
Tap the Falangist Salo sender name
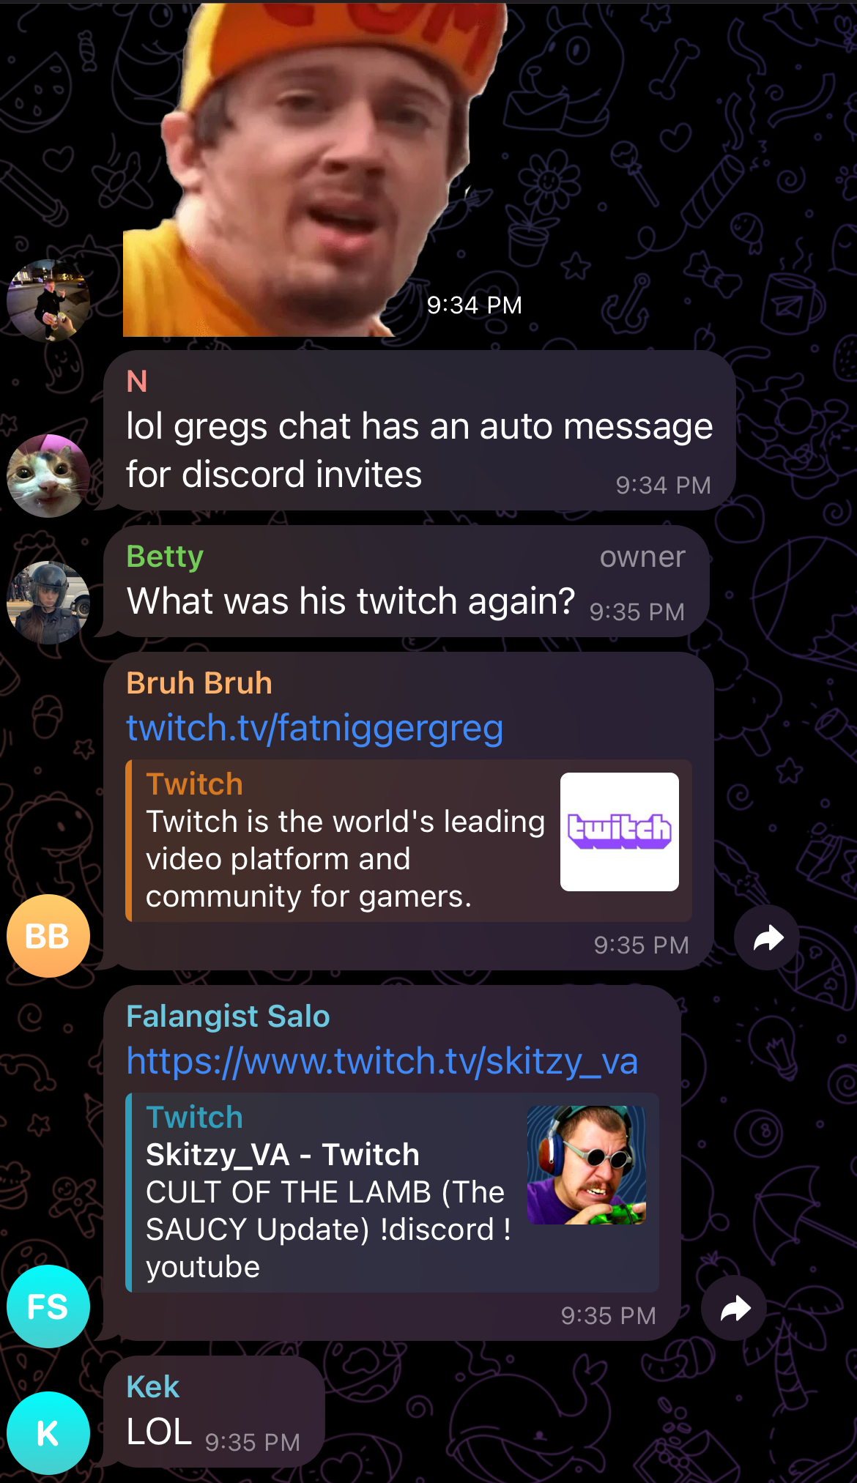[228, 1016]
